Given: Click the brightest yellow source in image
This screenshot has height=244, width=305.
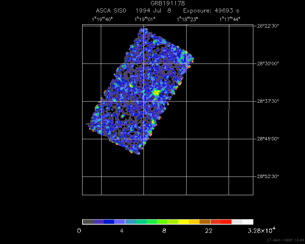Looking at the screenshot, I should (156, 93).
